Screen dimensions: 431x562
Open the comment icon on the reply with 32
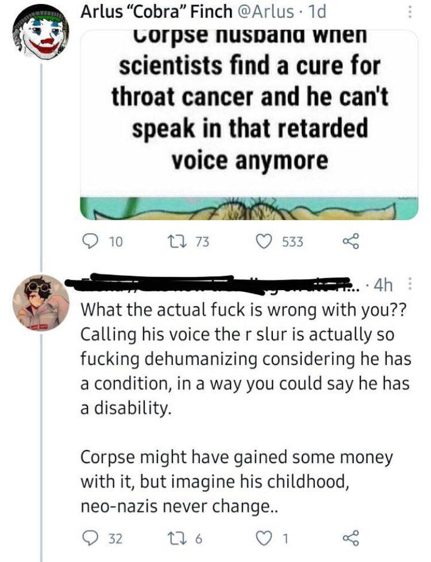tap(90, 539)
